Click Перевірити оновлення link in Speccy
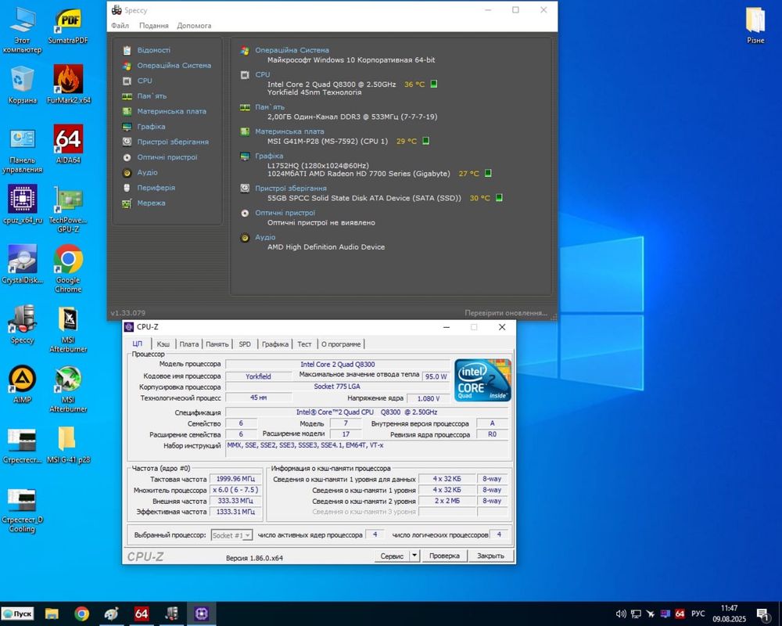This screenshot has height=626, width=782. tap(506, 313)
